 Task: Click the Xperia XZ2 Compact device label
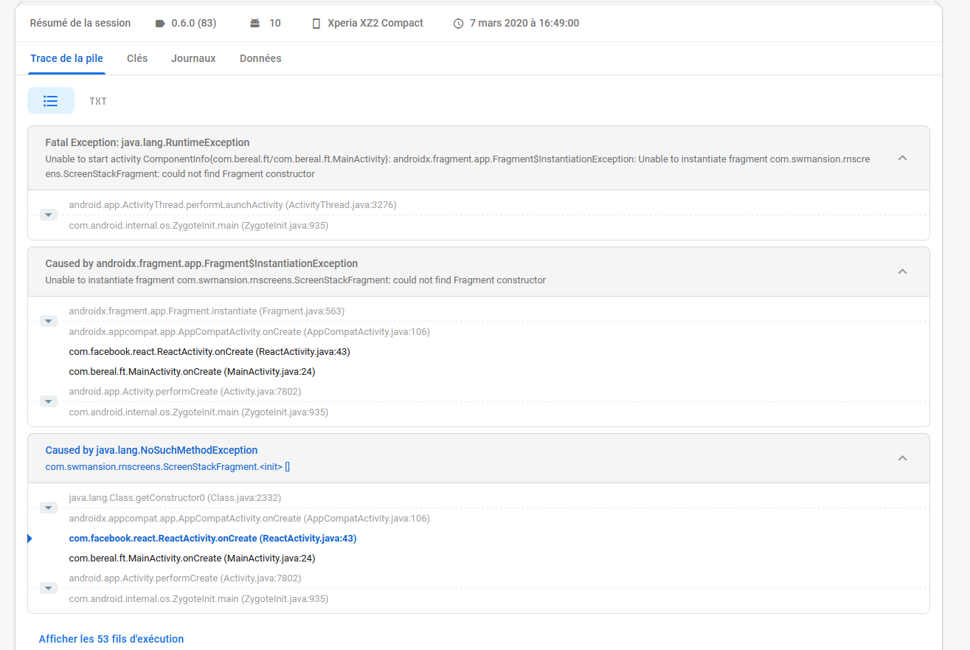[375, 23]
